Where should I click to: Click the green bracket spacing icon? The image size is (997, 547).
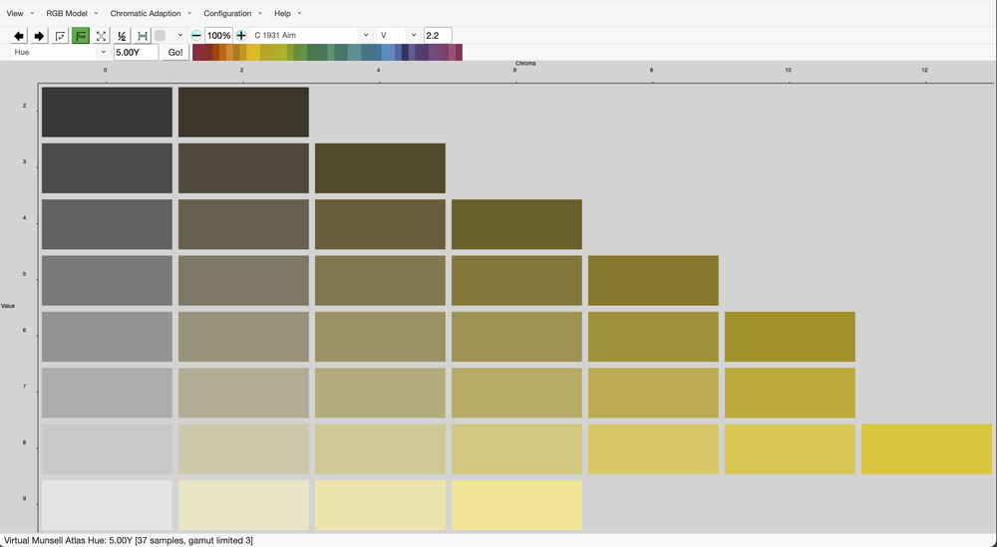tap(142, 36)
